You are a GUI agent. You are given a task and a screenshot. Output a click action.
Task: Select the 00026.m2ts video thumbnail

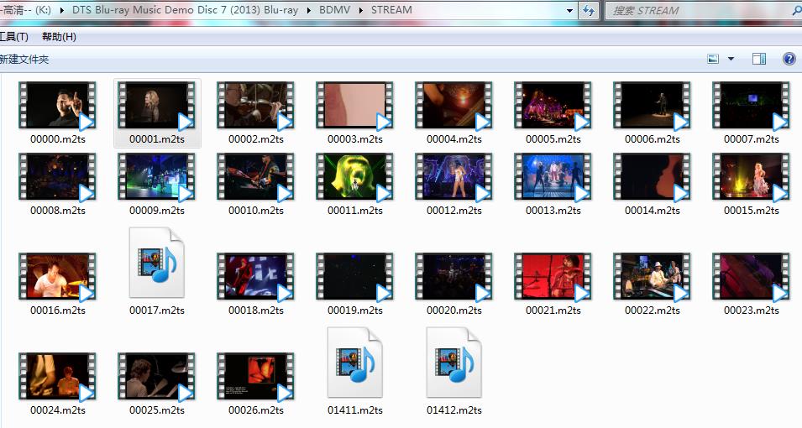click(255, 377)
